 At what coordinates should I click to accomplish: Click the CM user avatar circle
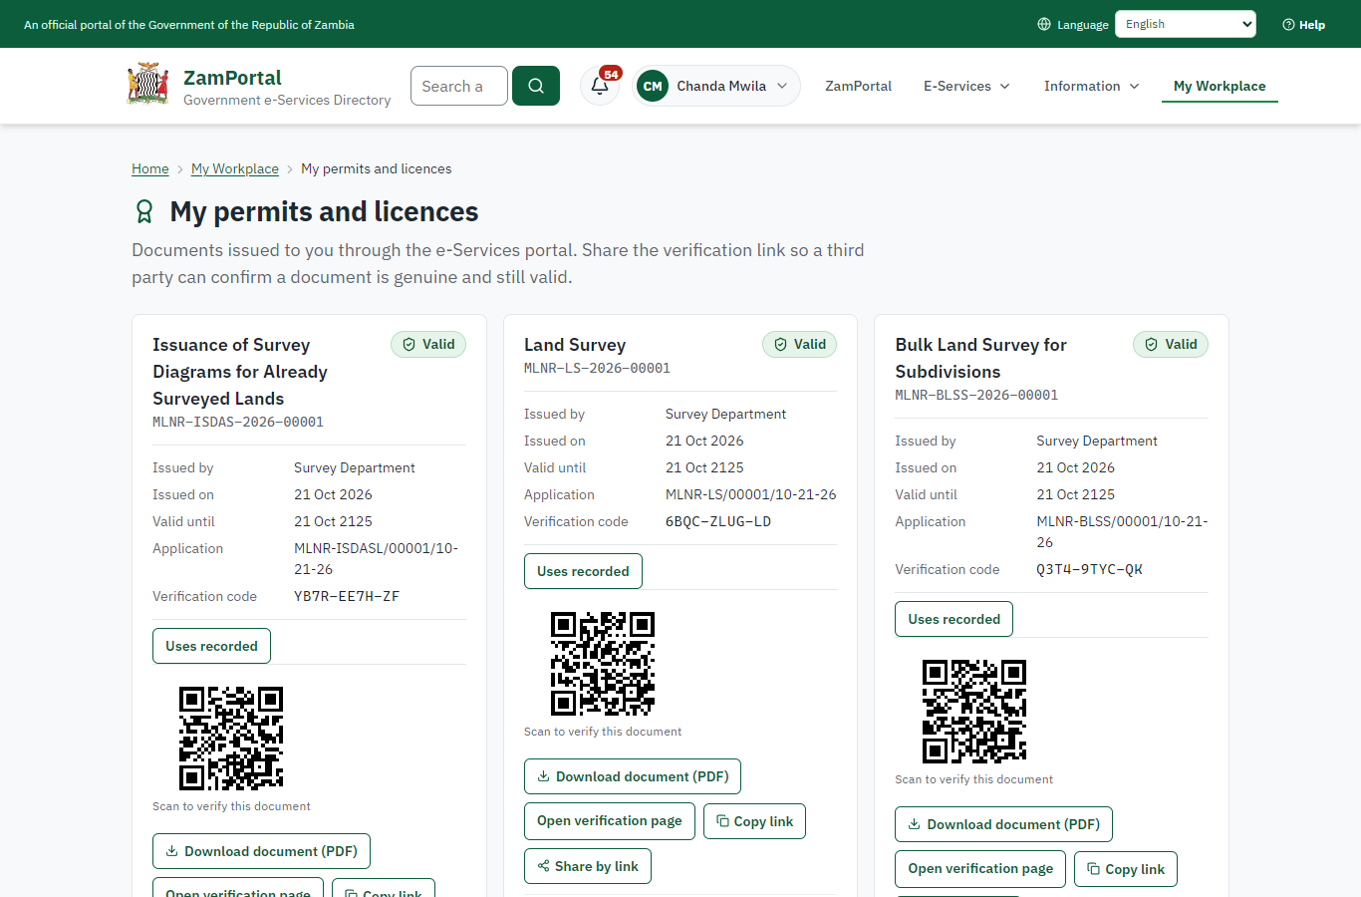pyautogui.click(x=653, y=86)
